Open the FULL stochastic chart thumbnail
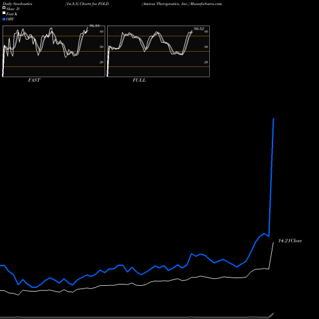The image size is (319, 319). 158,51
